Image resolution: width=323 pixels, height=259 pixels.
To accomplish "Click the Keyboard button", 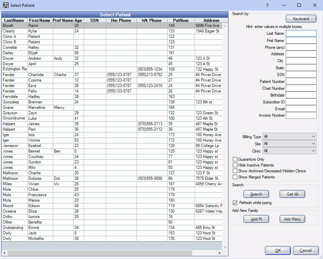I will [301, 18].
